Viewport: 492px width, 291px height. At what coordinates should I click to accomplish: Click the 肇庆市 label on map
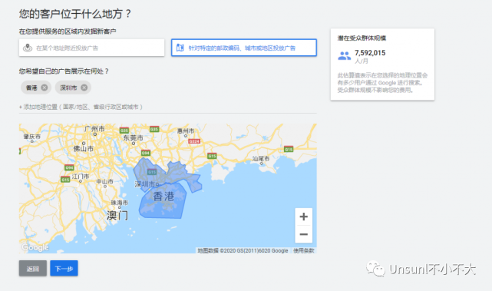pos(32,137)
